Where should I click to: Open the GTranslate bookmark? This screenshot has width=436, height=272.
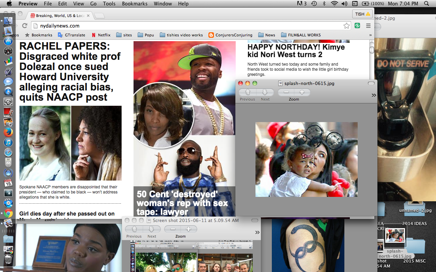[72, 35]
